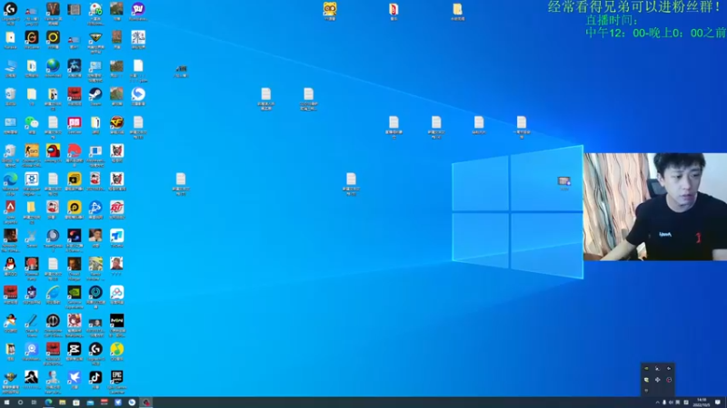Viewport: 727px width, 408px height.
Task: Open taskbar search circle
Action: (20, 403)
